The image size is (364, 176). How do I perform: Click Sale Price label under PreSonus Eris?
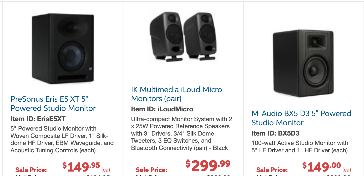pyautogui.click(x=31, y=170)
